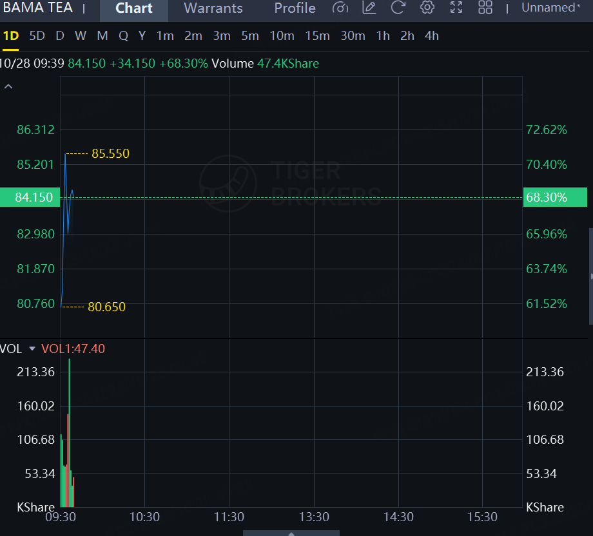Click the right-edge vertical scrollbar

tap(590, 276)
